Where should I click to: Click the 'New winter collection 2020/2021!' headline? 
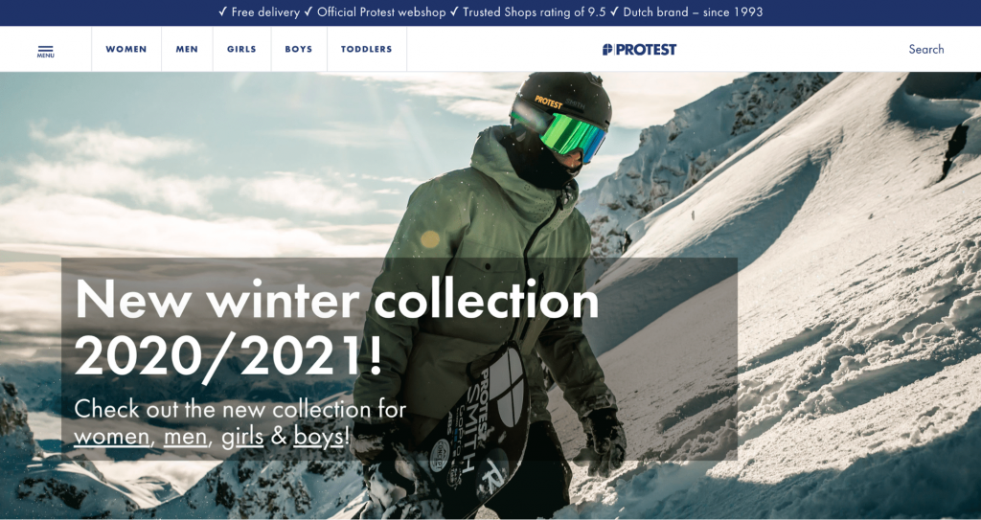[336, 328]
